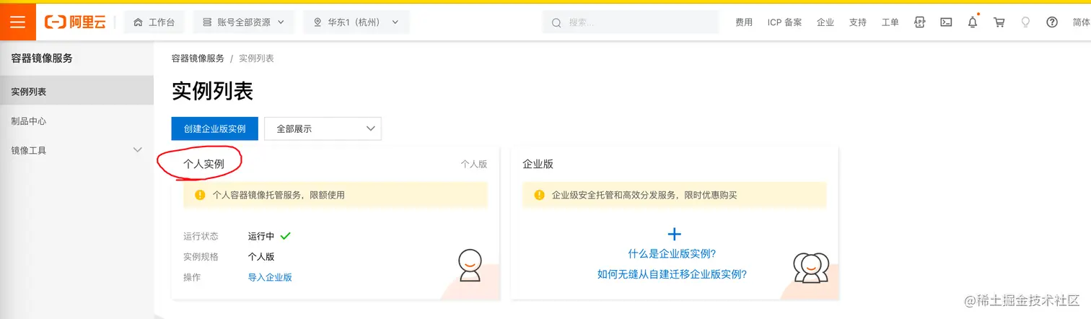
Task: Open the ICP 备案 menu
Action: [784, 22]
